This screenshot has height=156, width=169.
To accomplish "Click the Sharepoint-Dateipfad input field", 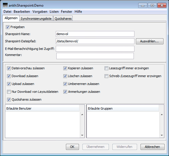I will (x=95, y=41).
